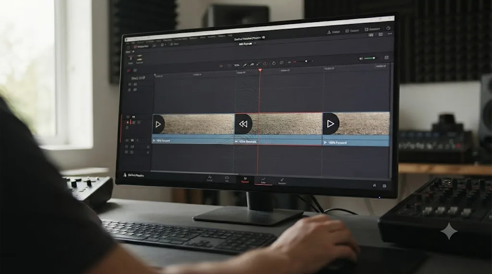Open the timeline name dropdown below the window title
Viewport: 492px width, 274px height.
[247, 44]
